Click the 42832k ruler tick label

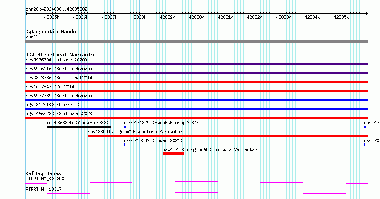pyautogui.click(x=254, y=17)
